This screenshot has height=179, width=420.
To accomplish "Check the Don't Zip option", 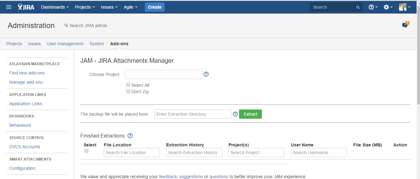I will (128, 91).
